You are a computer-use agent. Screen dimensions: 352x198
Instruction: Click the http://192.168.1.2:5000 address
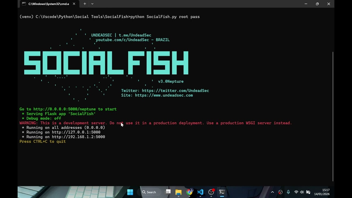78,137
